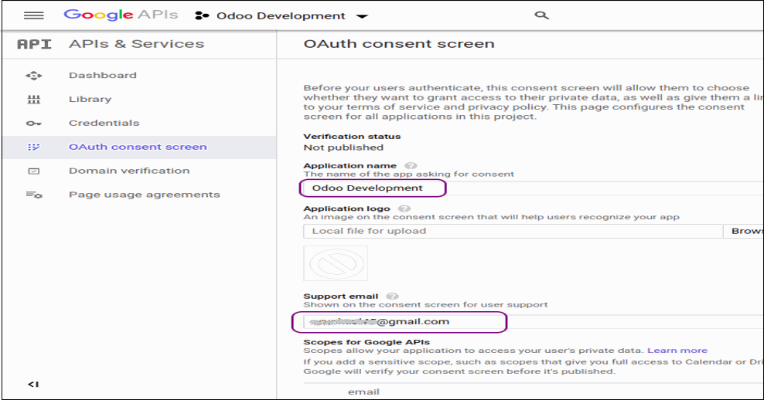Click the 'Verification status' label

pos(352,137)
